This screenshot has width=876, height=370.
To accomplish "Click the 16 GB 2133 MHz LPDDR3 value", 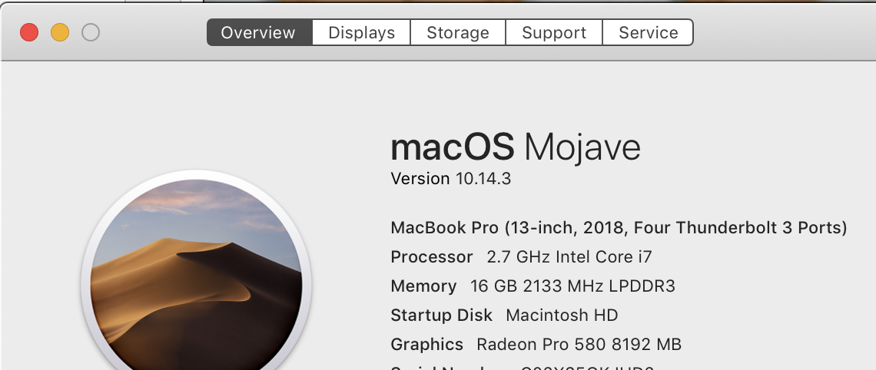I will pos(572,286).
